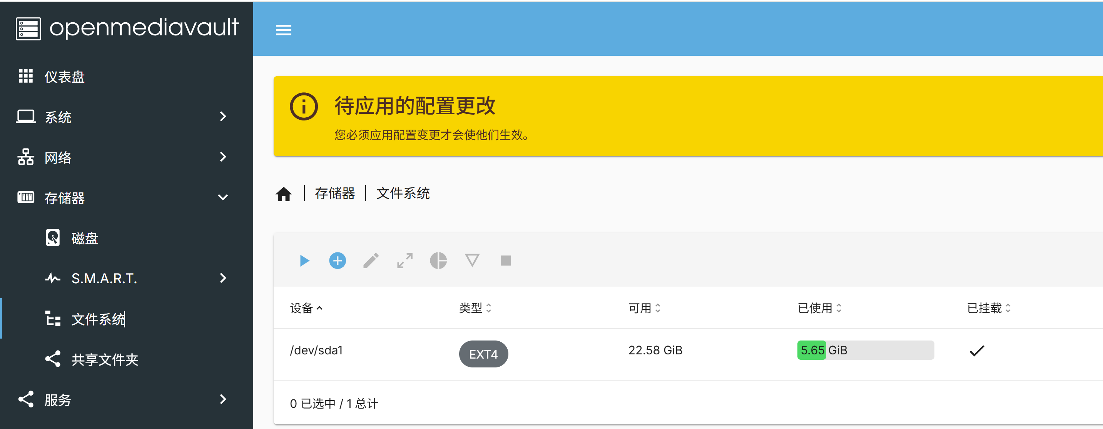Click the blue Create filesystem plus icon
Viewport: 1103px width, 429px height.
[338, 261]
